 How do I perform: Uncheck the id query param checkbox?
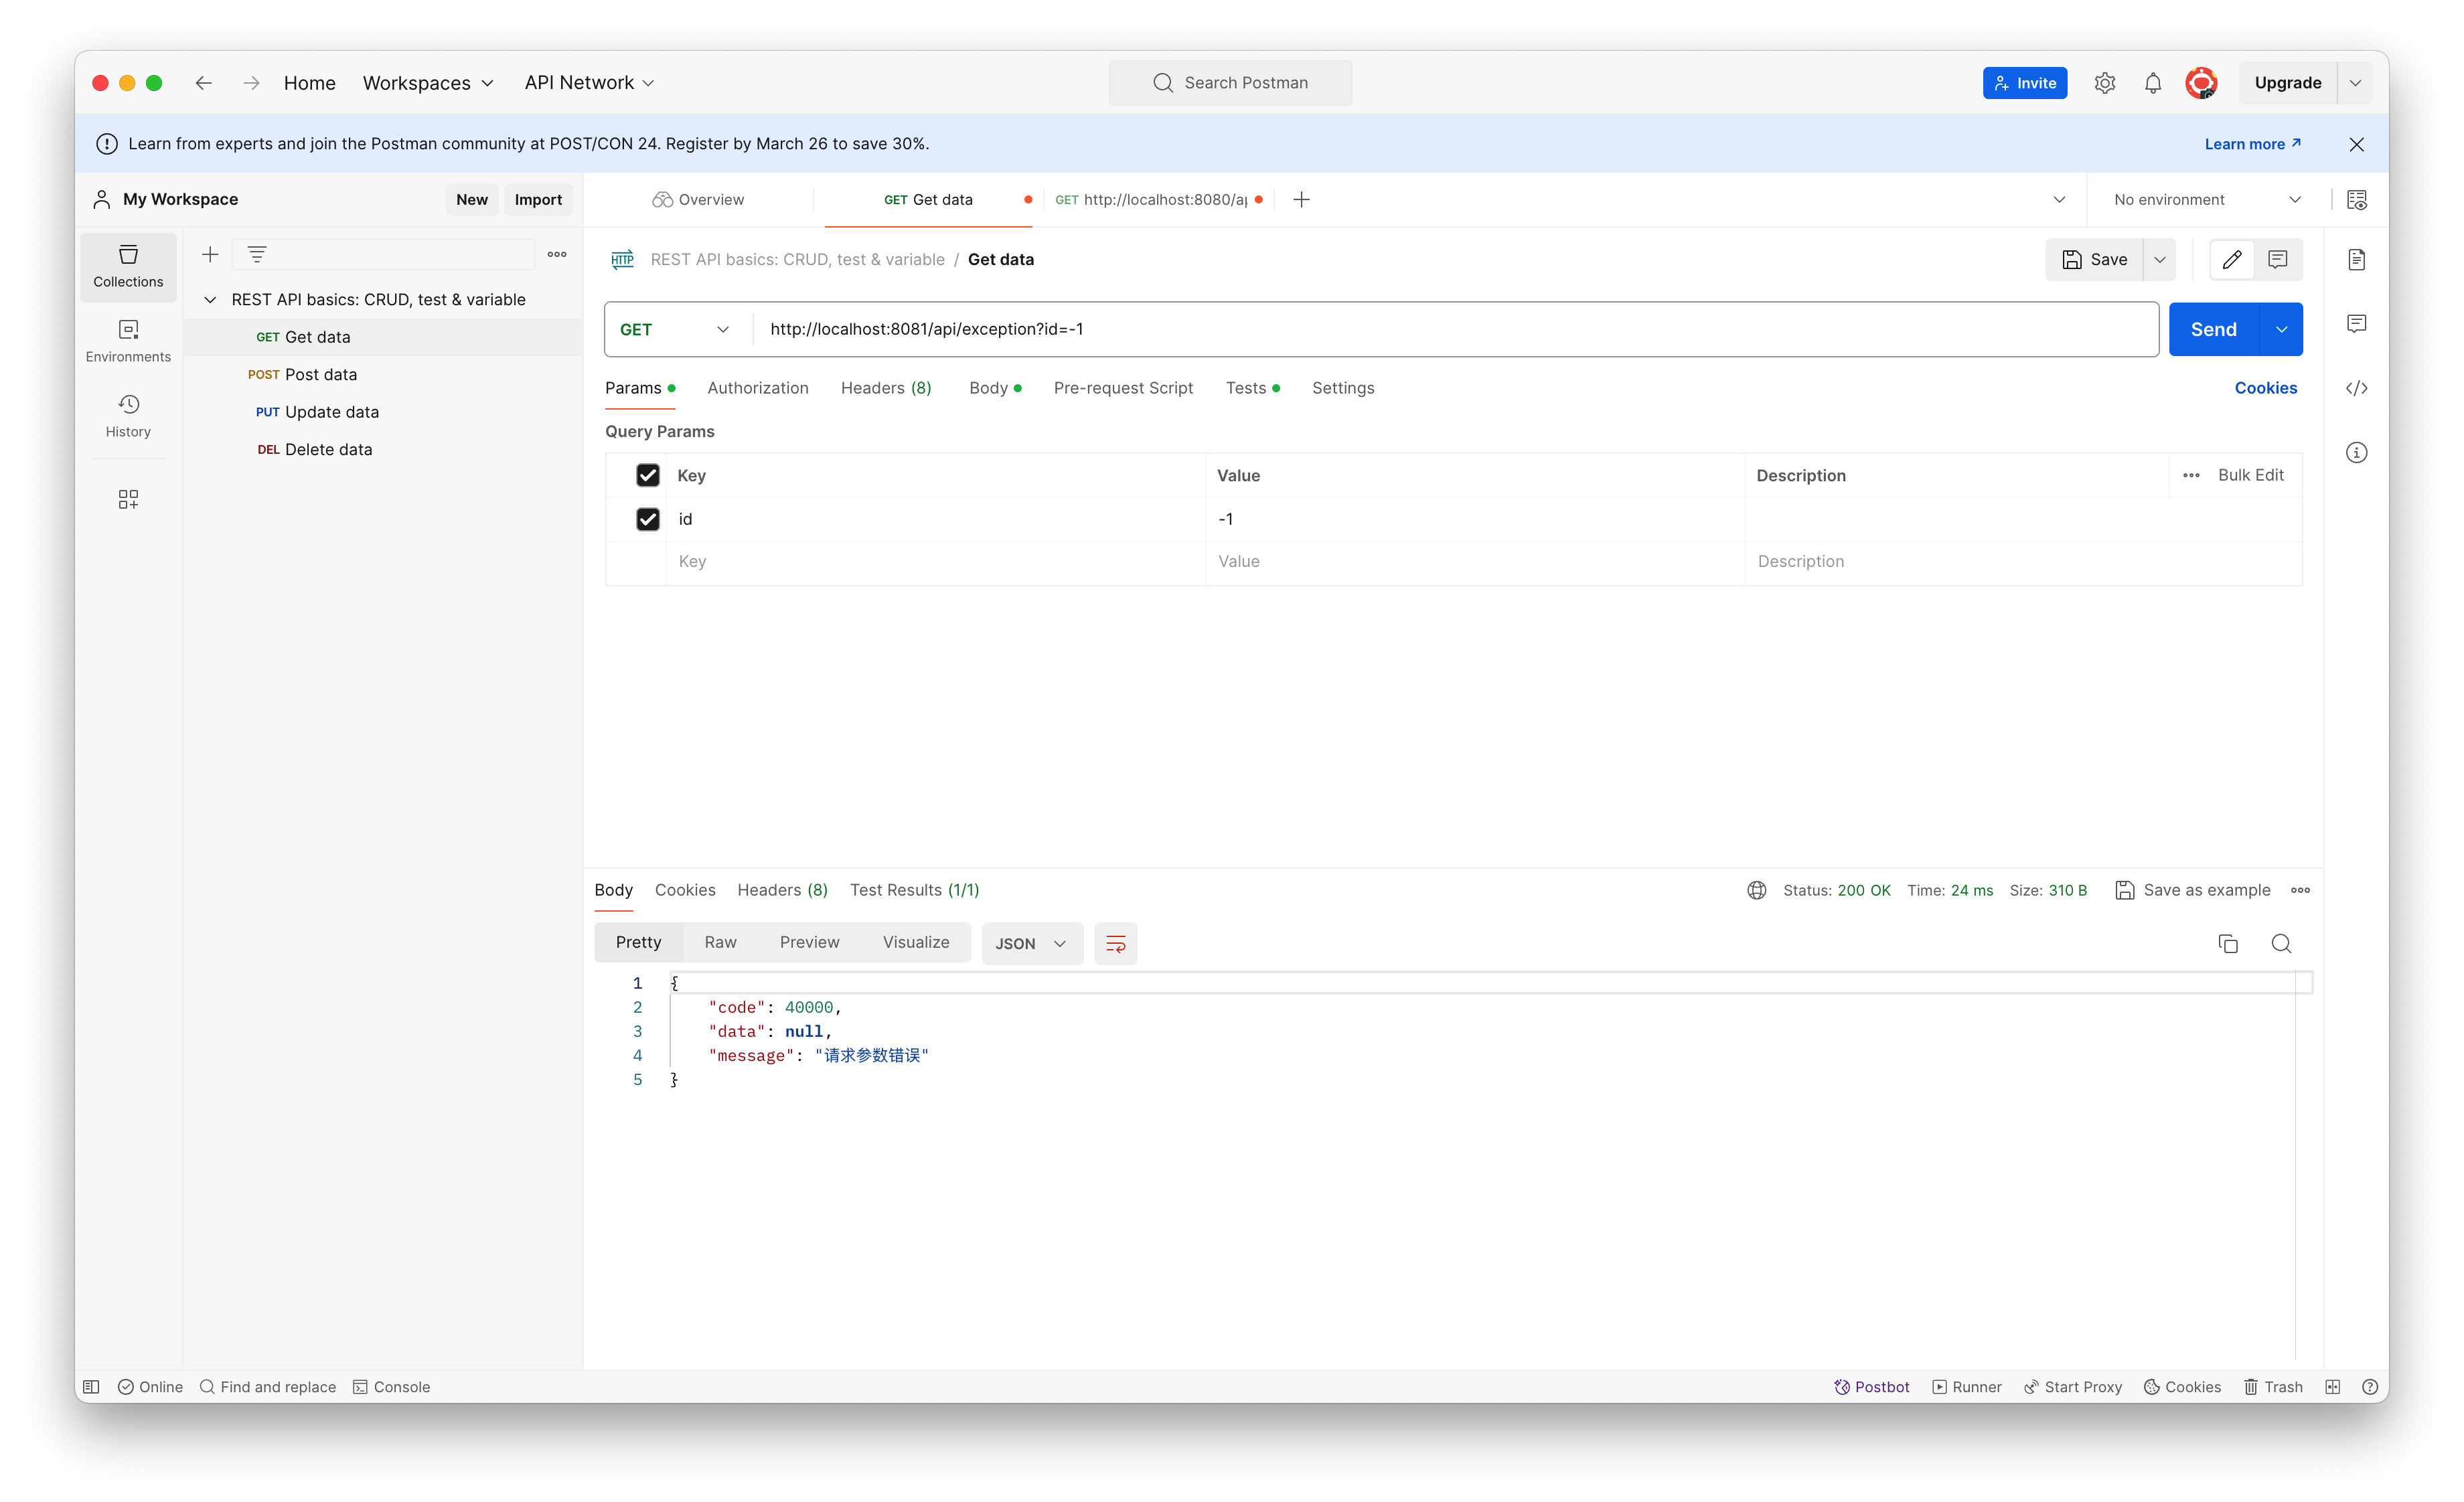coord(648,519)
